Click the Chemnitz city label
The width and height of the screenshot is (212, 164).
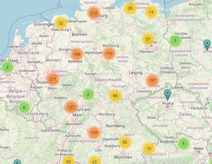(144, 91)
